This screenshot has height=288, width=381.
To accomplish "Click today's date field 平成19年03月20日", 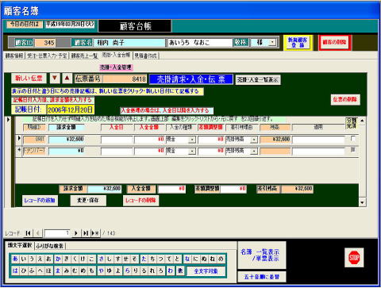I will (x=71, y=24).
